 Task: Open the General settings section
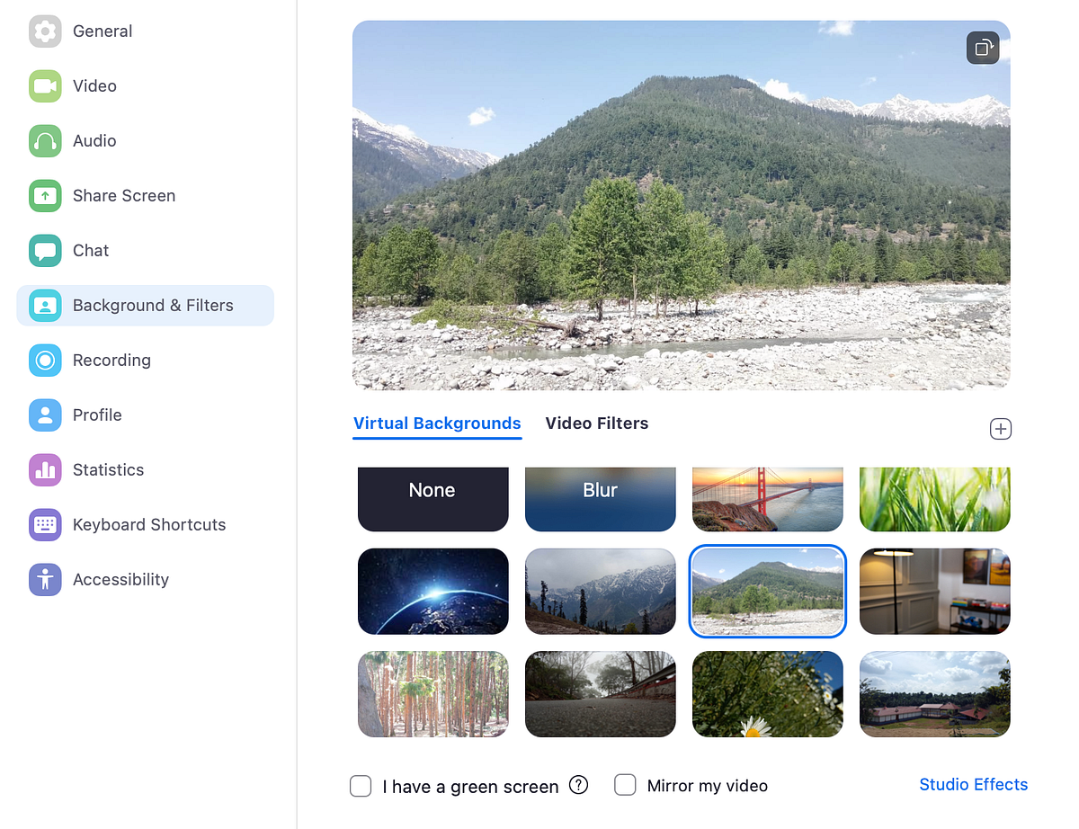tap(103, 31)
